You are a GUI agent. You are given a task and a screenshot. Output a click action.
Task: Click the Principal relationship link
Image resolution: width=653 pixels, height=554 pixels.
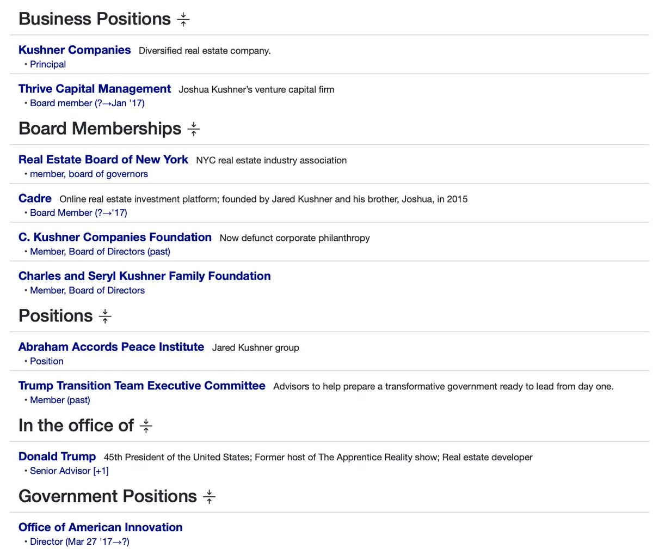48,64
